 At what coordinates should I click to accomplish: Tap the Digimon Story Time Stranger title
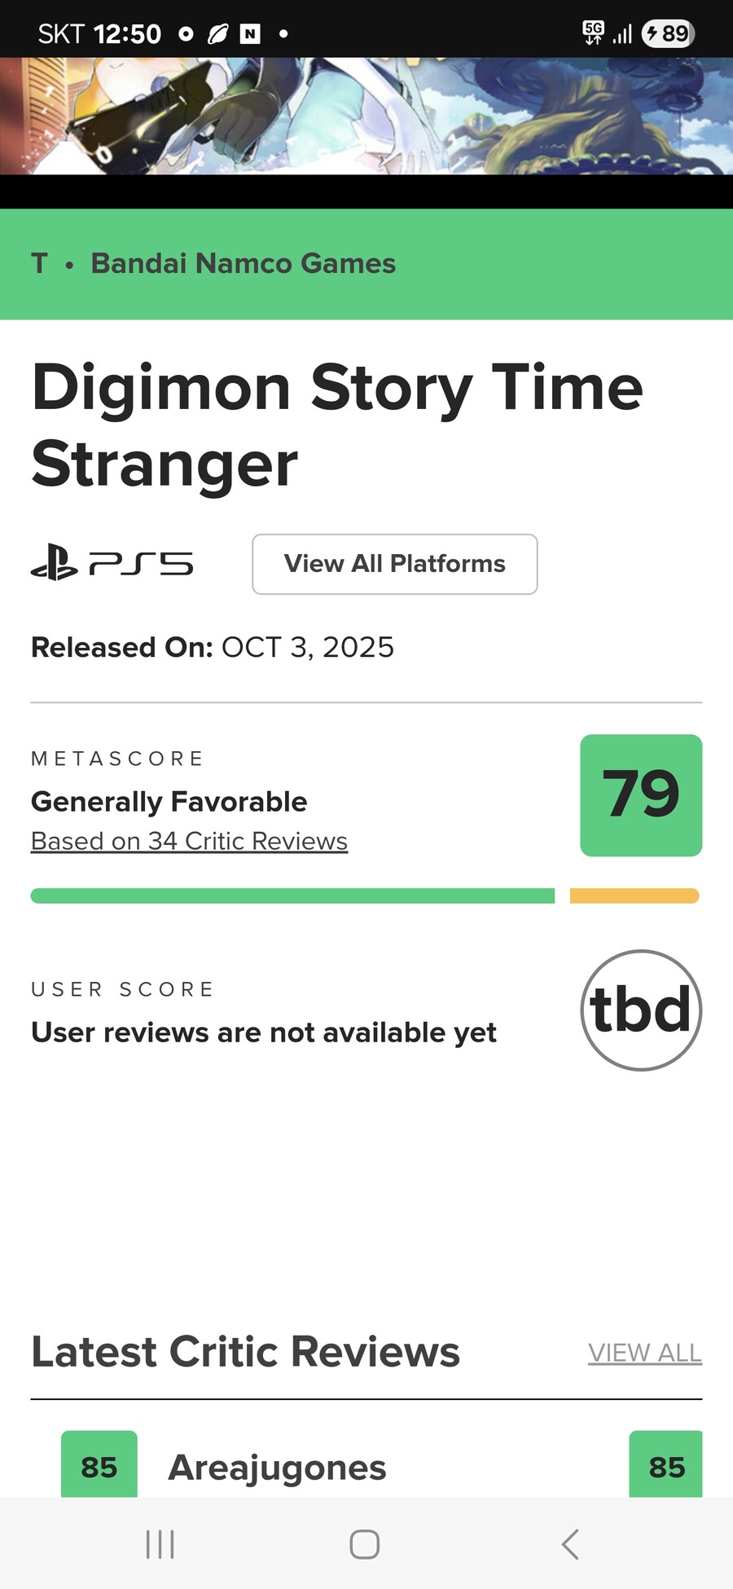click(x=337, y=425)
